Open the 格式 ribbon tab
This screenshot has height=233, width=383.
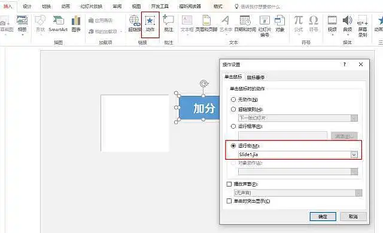pyautogui.click(x=218, y=7)
